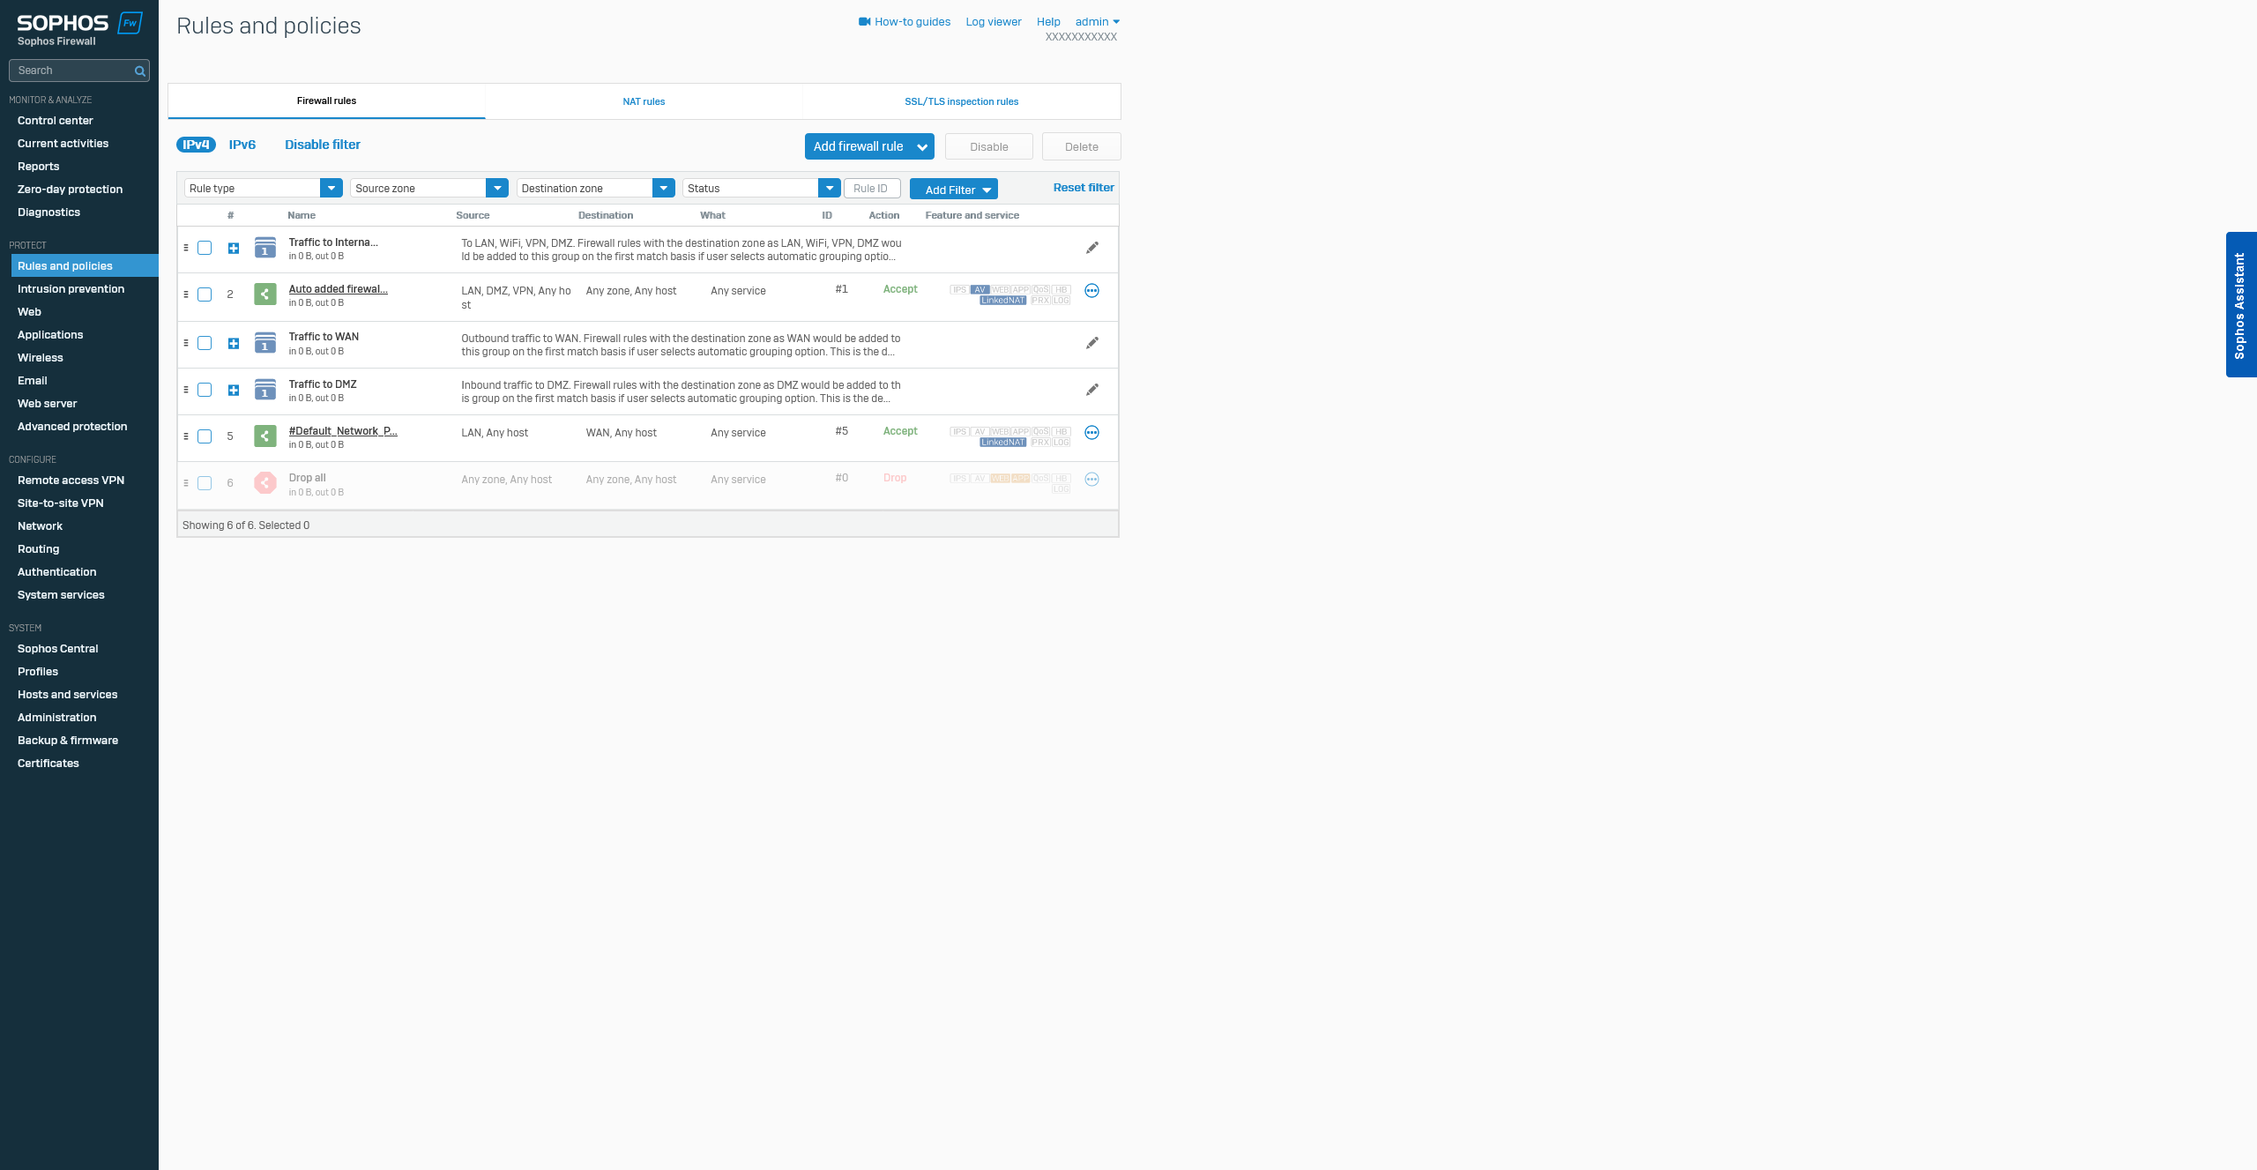Click AV feature badge on Auto added firewall rule
This screenshot has width=2257, height=1170.
(980, 290)
